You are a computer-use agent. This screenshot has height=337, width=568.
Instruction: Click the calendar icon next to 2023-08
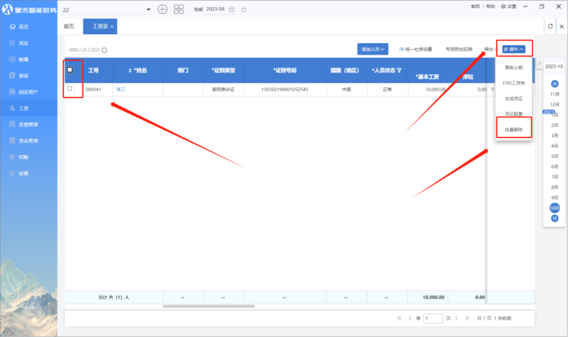233,9
